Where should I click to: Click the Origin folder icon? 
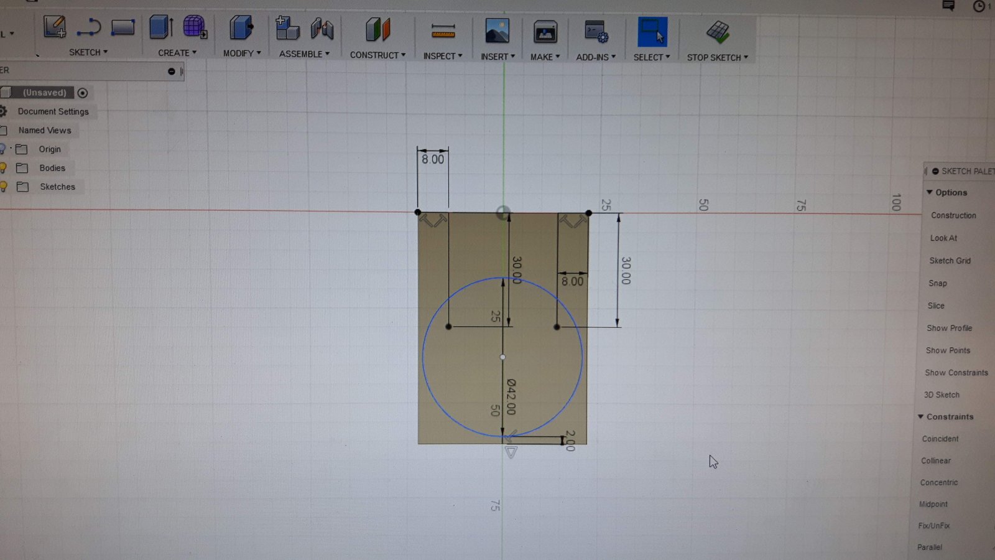click(x=22, y=149)
